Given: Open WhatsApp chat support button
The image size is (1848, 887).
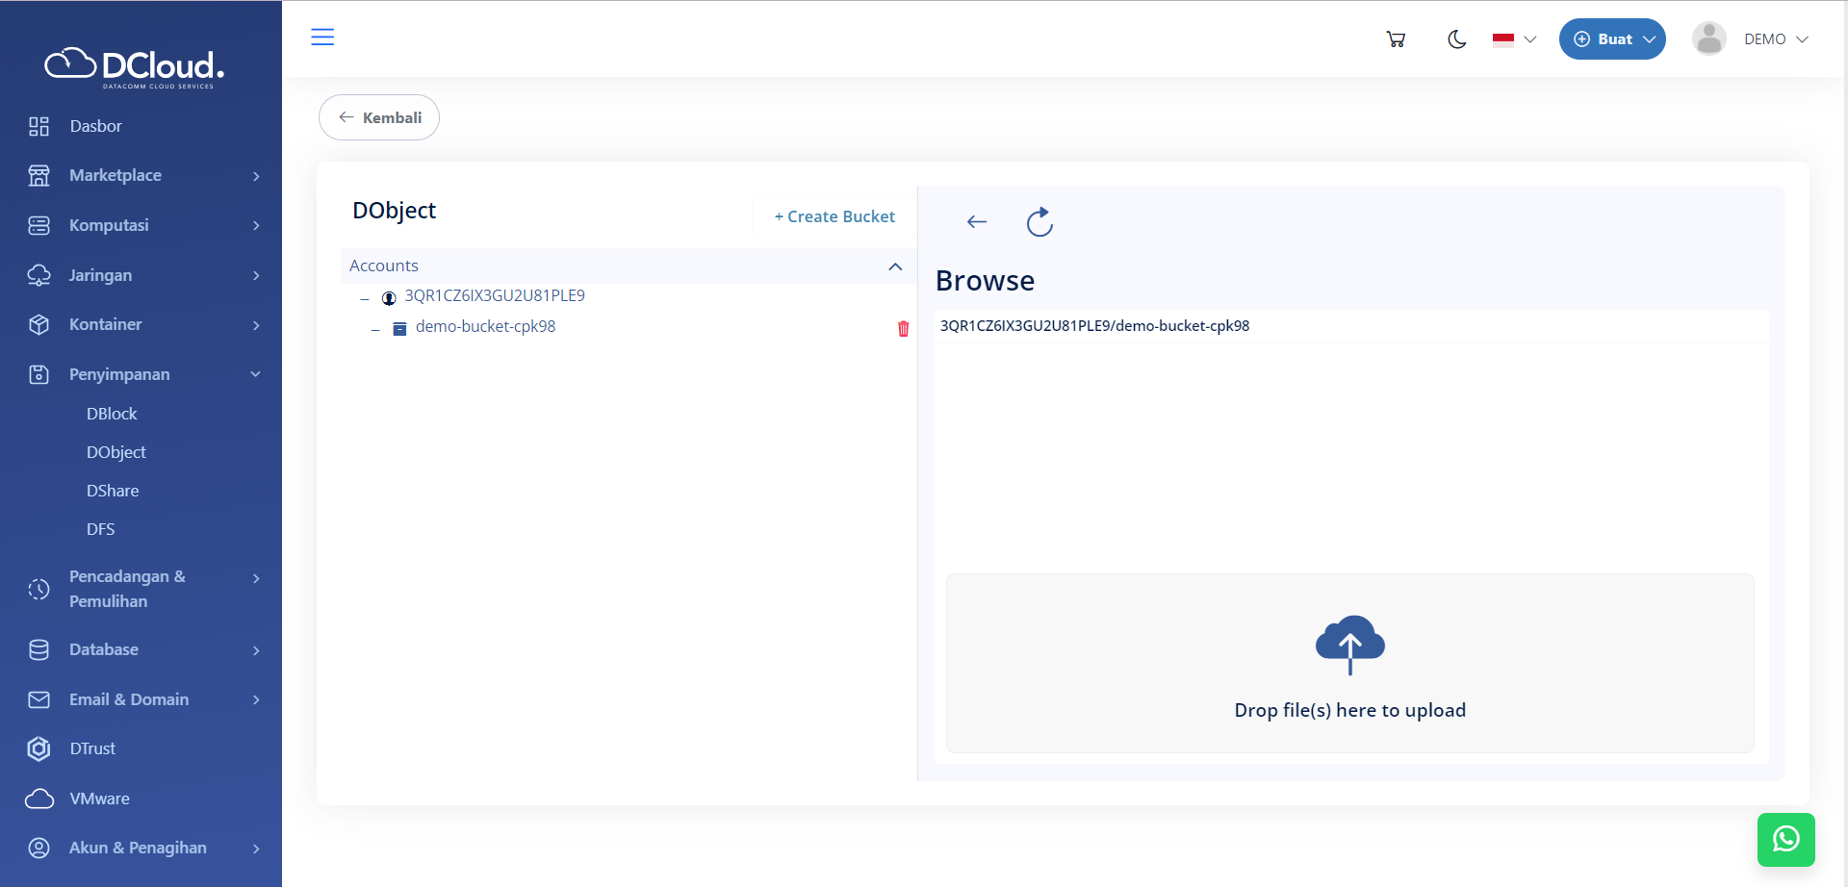Looking at the screenshot, I should point(1785,839).
